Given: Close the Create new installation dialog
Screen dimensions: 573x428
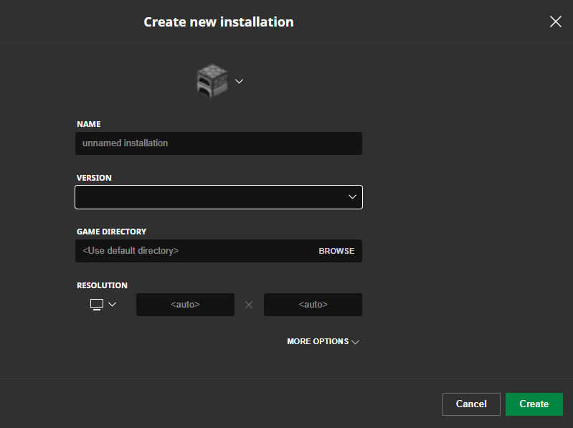Looking at the screenshot, I should point(555,22).
